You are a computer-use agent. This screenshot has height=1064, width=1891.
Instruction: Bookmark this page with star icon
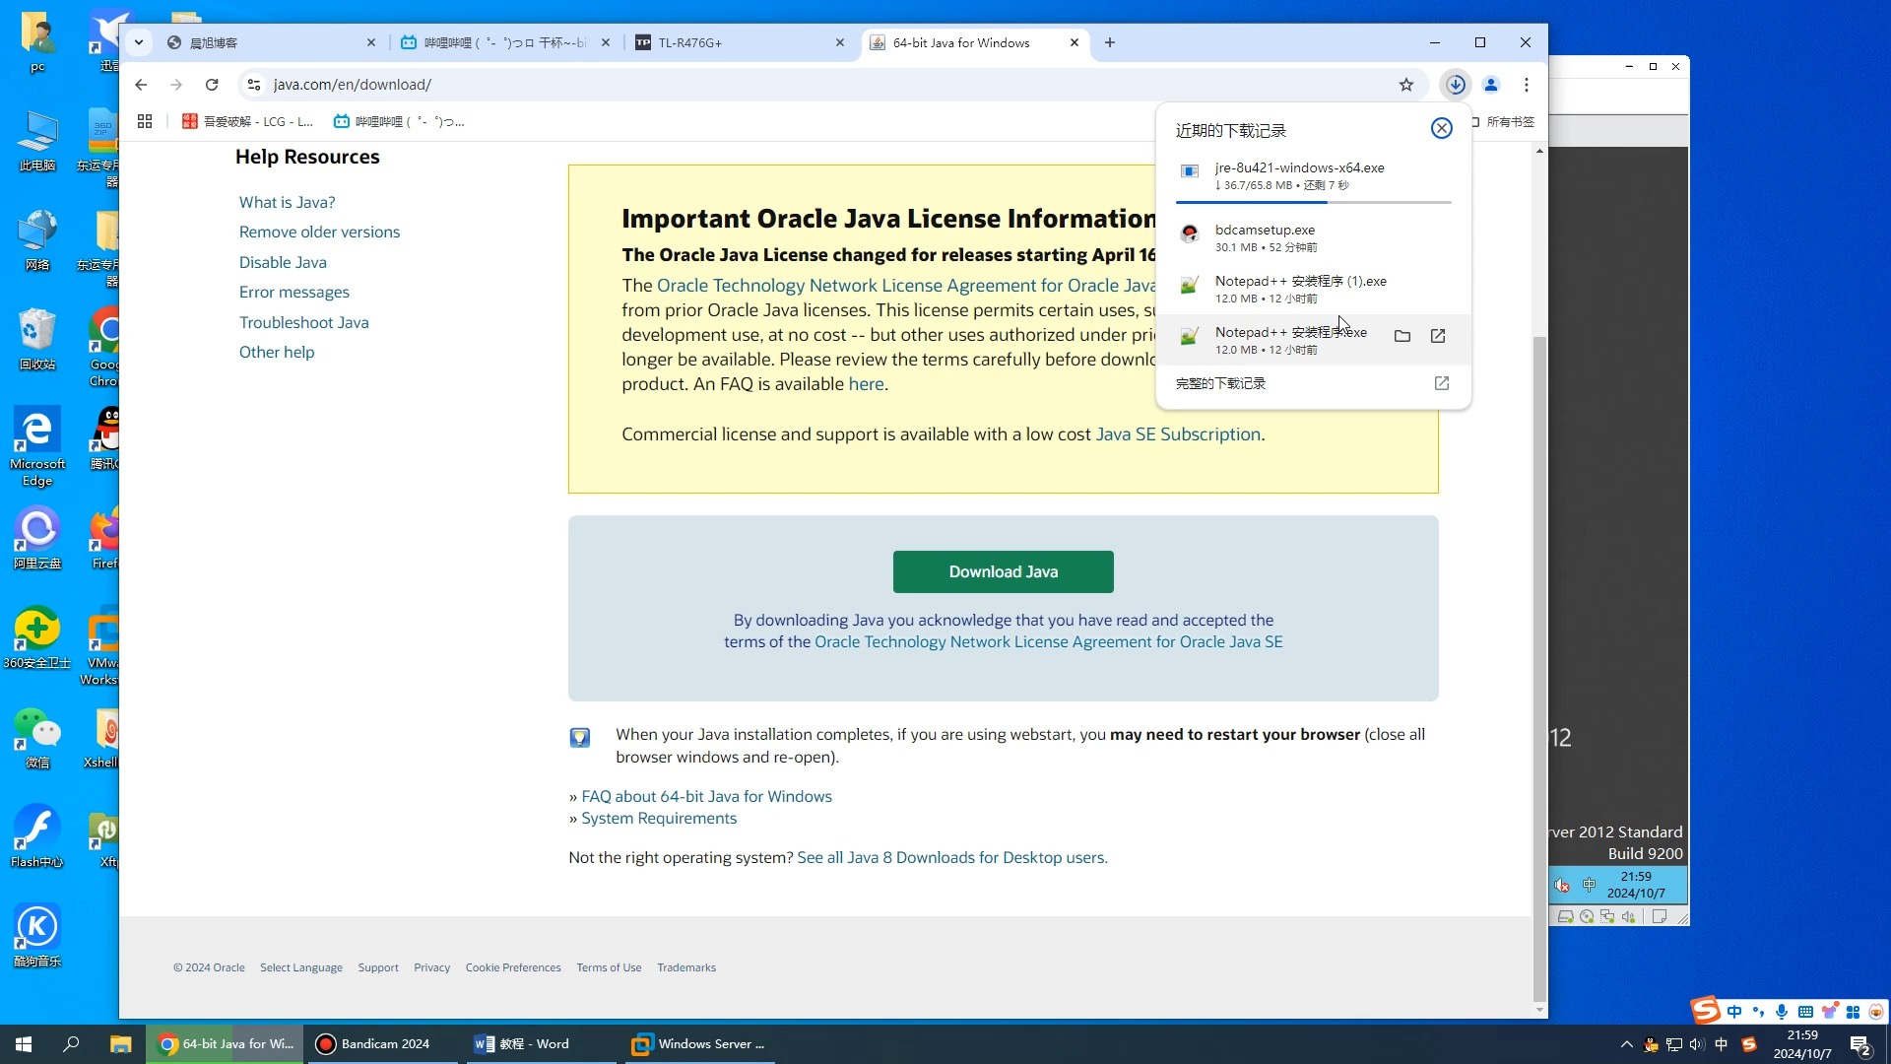pyautogui.click(x=1406, y=85)
